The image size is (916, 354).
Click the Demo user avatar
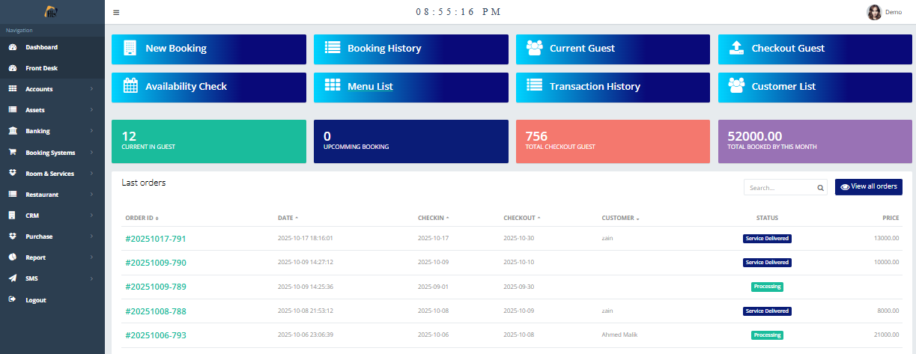click(x=874, y=12)
